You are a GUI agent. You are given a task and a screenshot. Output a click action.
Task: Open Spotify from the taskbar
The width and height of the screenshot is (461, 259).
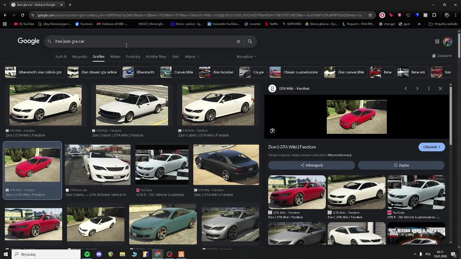[x=87, y=254]
